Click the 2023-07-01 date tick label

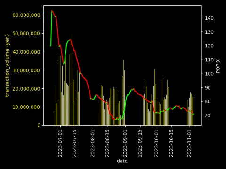[x=60, y=143]
